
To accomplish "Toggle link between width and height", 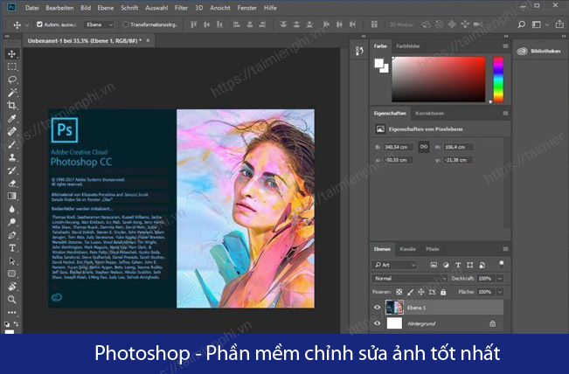I will (x=424, y=147).
